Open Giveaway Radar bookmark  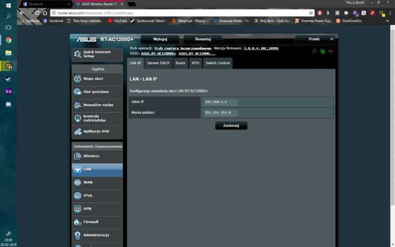click(231, 21)
